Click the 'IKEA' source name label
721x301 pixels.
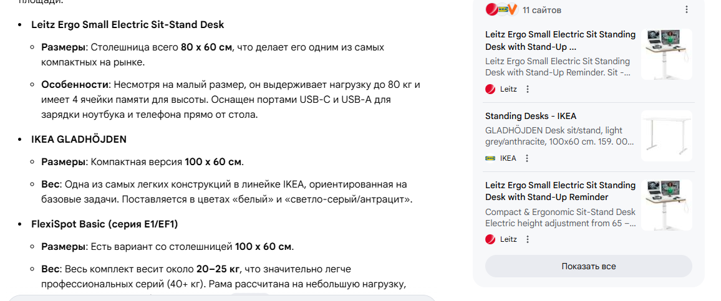click(508, 158)
